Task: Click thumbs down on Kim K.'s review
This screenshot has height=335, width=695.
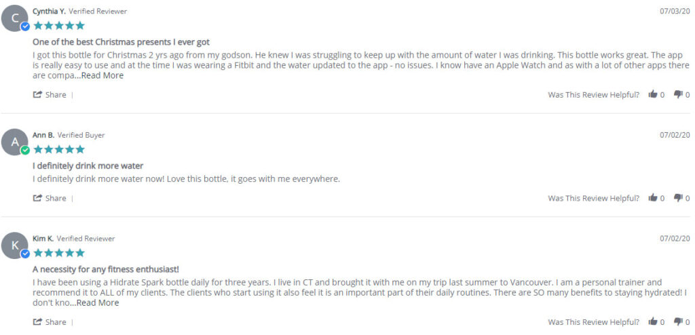Action: (x=678, y=321)
